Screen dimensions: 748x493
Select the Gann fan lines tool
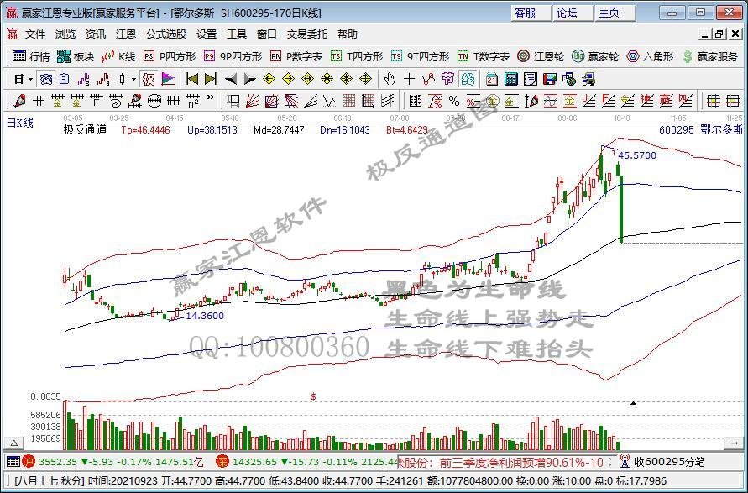(x=253, y=101)
